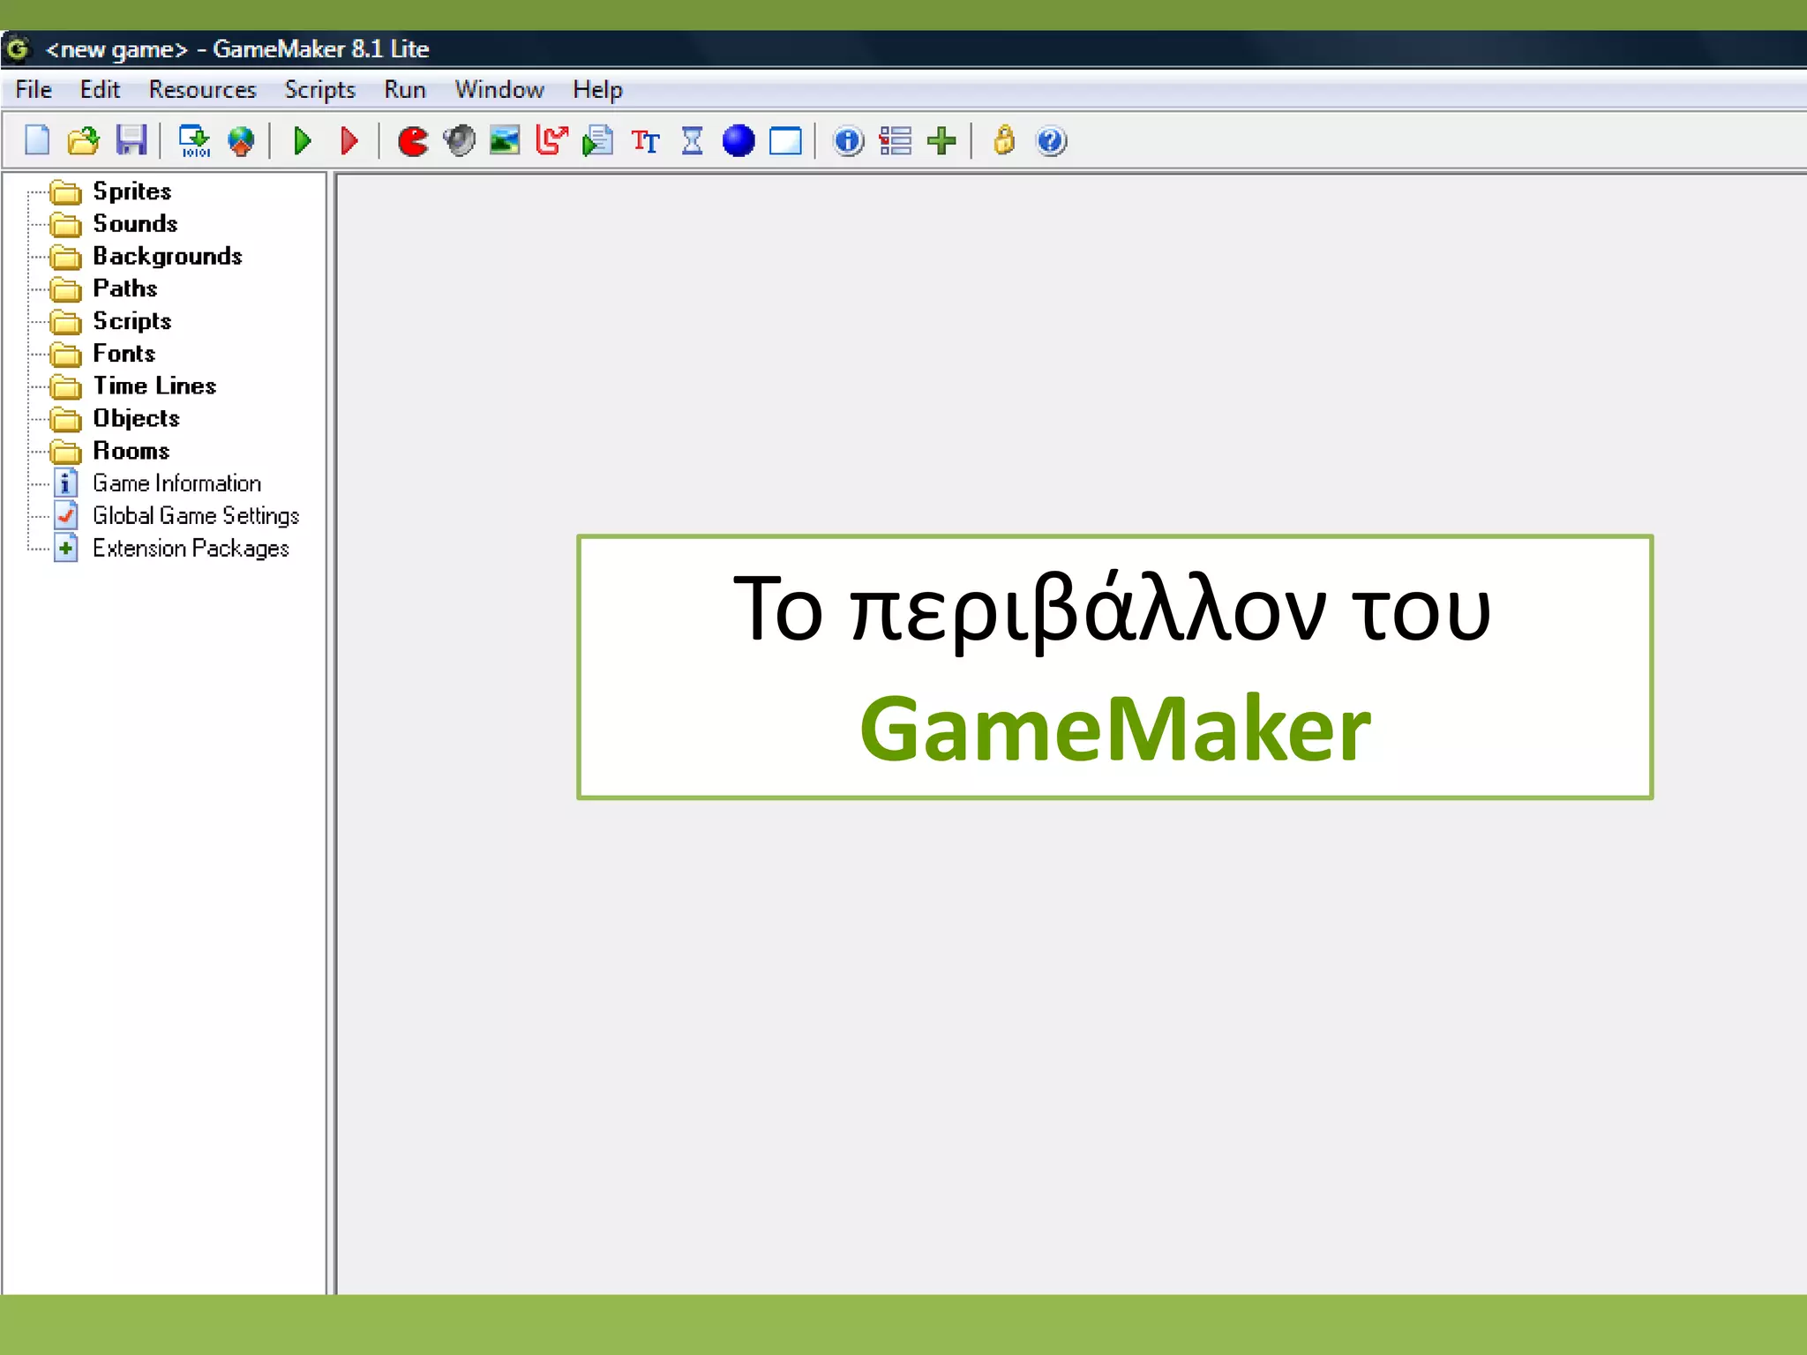
Task: Select Global Game Settings tree entry
Action: 196,516
